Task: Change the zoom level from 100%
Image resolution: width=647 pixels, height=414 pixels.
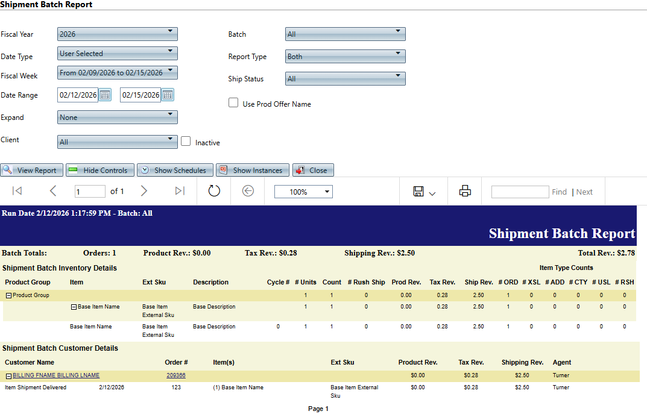Action: [x=303, y=192]
